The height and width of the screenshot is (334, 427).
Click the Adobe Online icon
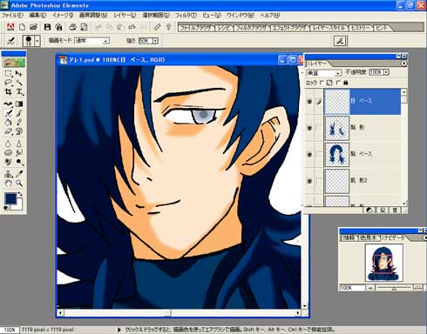click(x=10, y=27)
